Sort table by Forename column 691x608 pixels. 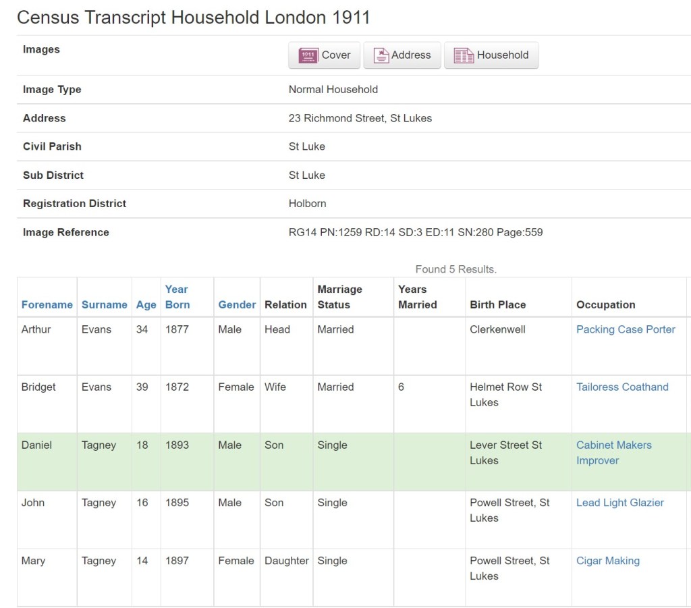[47, 304]
